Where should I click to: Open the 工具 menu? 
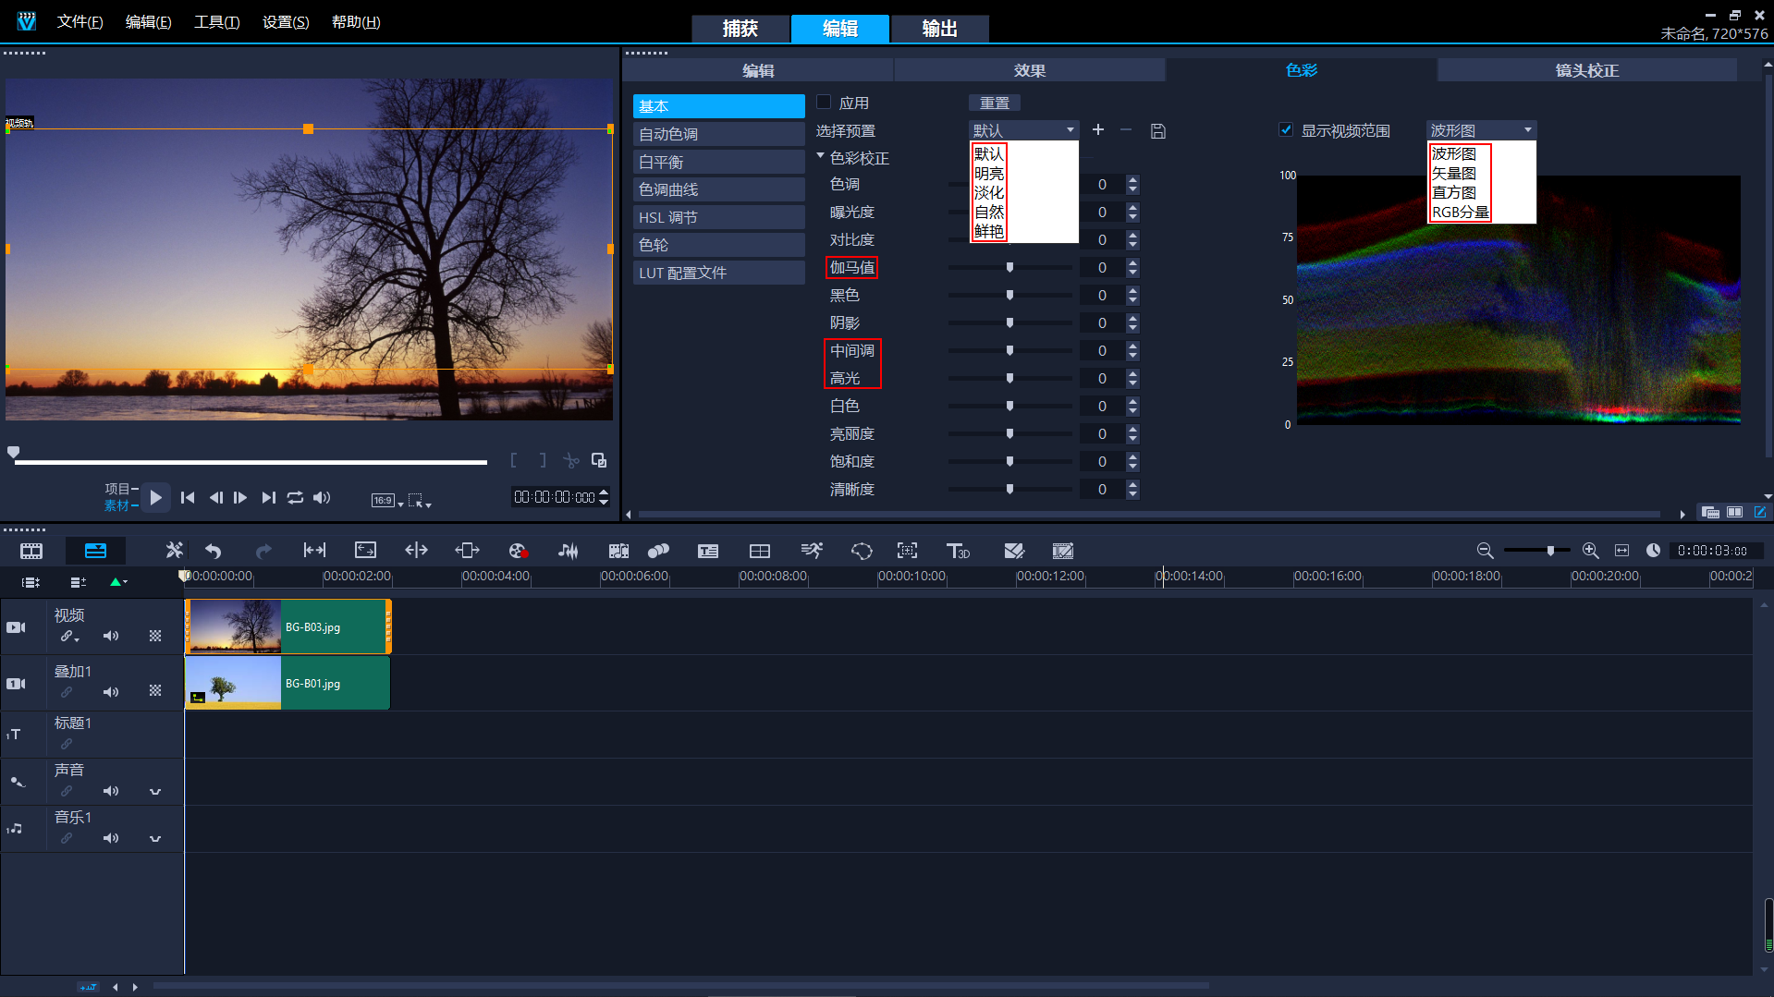(x=216, y=21)
